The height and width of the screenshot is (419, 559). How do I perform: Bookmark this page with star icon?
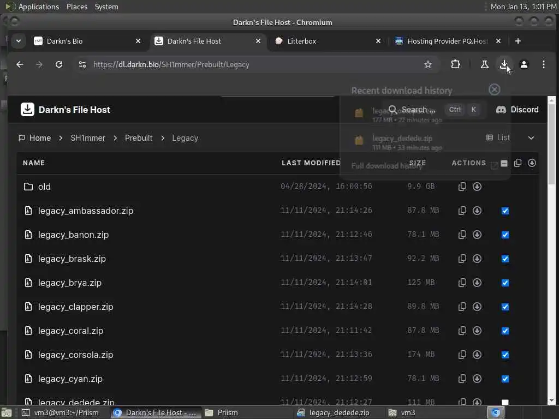(428, 64)
